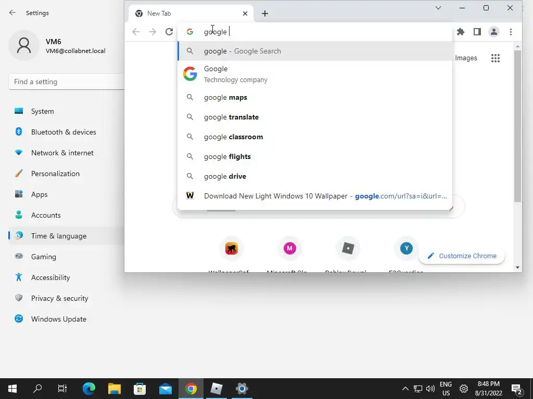Click the Find a setting search box
Screen dimensions: 533x399
tap(66, 82)
